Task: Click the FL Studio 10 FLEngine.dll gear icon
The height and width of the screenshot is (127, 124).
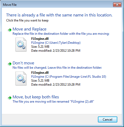Action: click(x=21, y=78)
